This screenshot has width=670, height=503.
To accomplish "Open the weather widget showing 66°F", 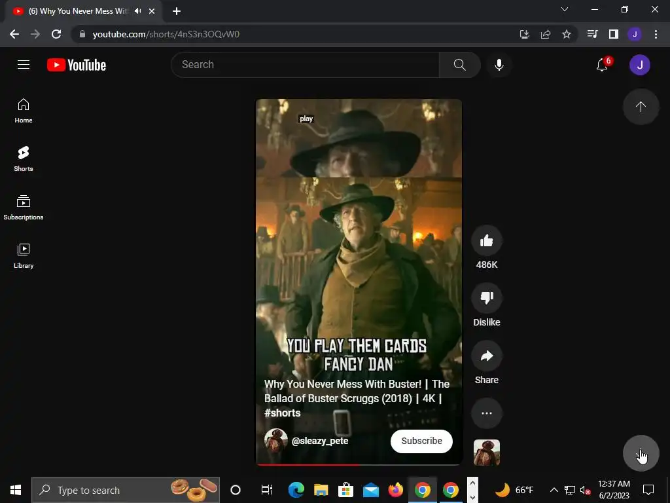I will (x=514, y=490).
